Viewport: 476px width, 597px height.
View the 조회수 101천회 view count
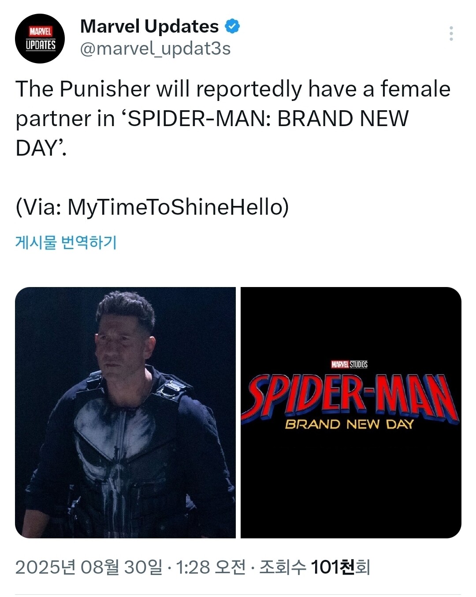click(314, 567)
